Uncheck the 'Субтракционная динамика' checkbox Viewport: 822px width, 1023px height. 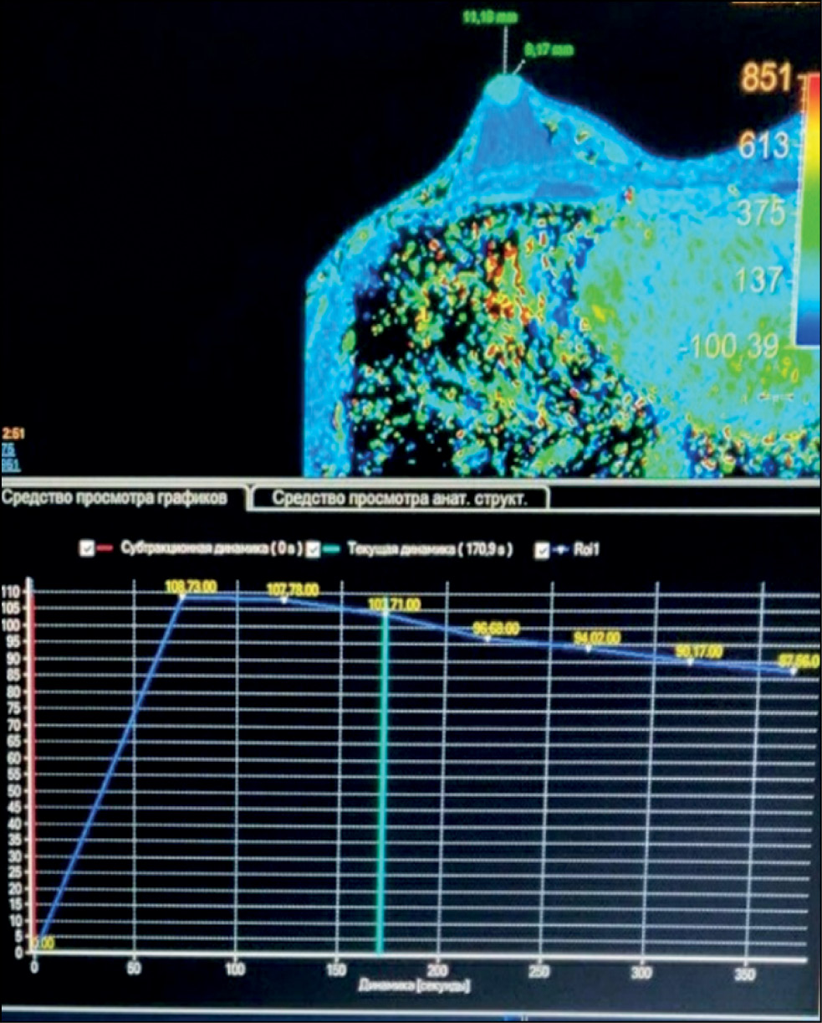86,549
